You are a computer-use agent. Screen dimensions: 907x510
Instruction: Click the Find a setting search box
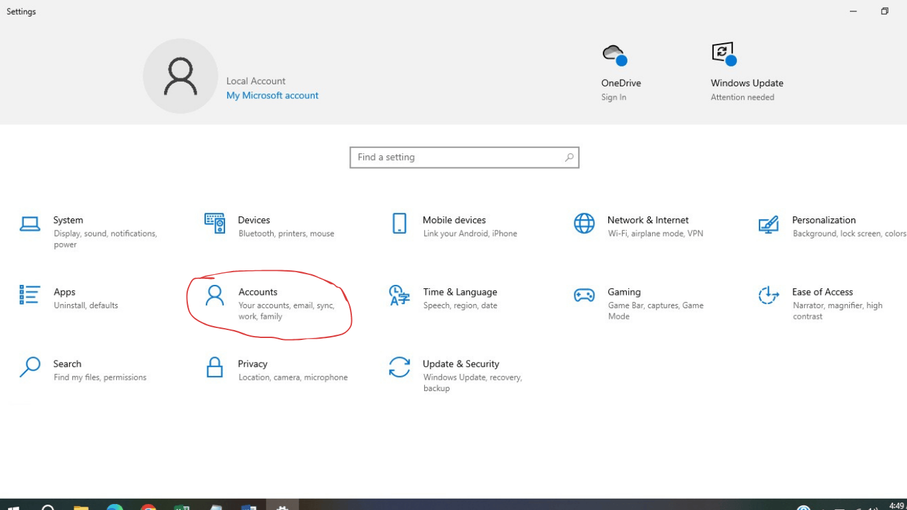[464, 157]
